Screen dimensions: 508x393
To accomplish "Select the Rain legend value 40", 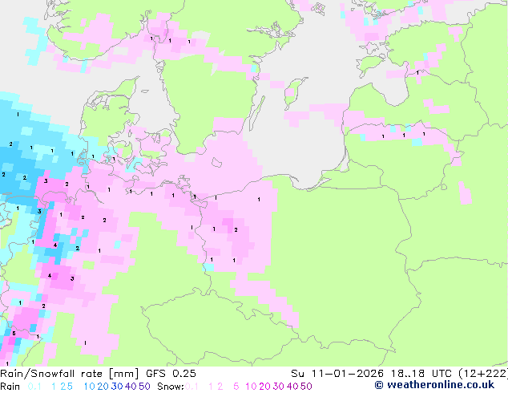I will (131, 387).
